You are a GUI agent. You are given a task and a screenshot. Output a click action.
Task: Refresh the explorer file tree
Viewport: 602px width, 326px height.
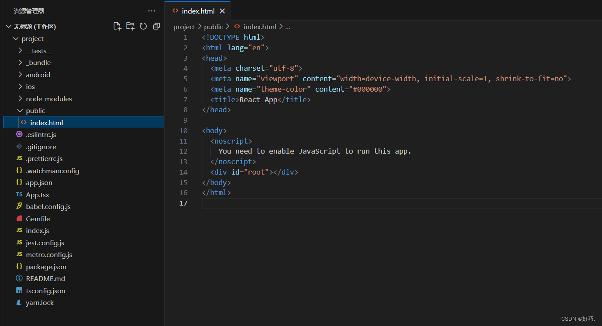[143, 27]
